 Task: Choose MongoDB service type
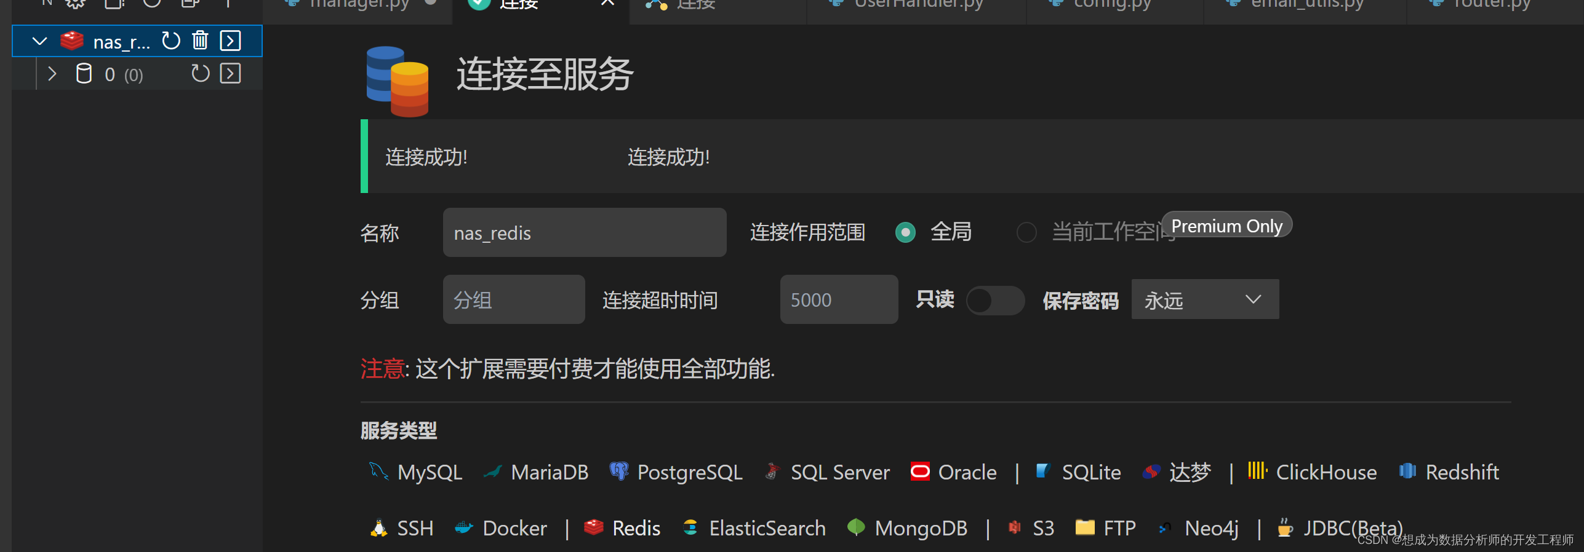[x=907, y=528]
